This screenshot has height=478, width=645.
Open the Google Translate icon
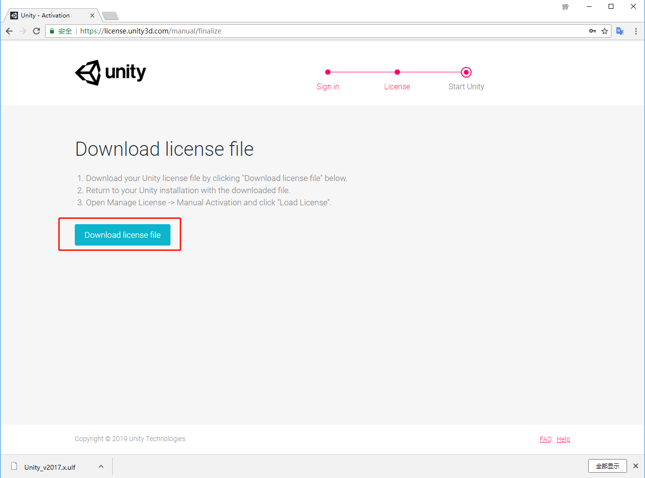(620, 31)
